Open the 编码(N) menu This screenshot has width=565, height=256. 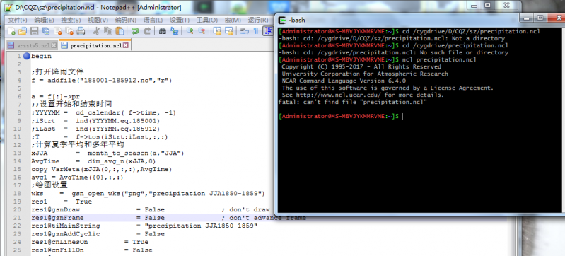pos(125,21)
